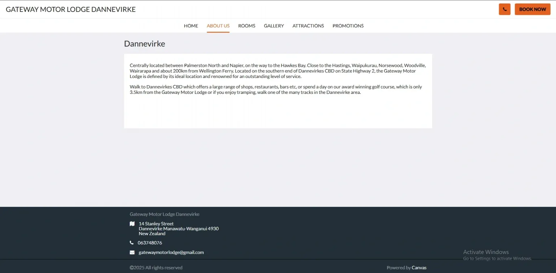
Task: Click the 063748076 phone number link
Action: 150,243
